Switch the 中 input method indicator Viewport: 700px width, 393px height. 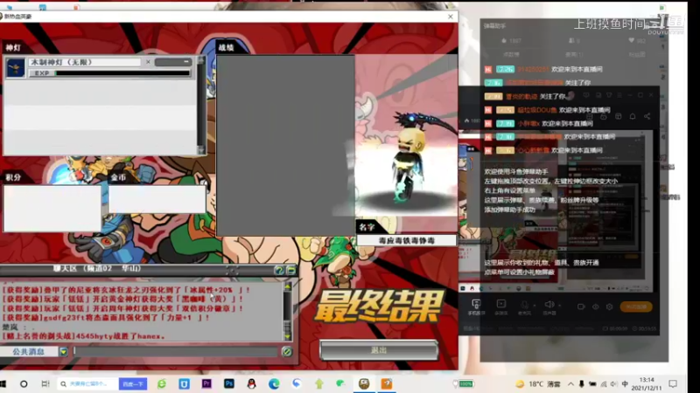click(625, 384)
